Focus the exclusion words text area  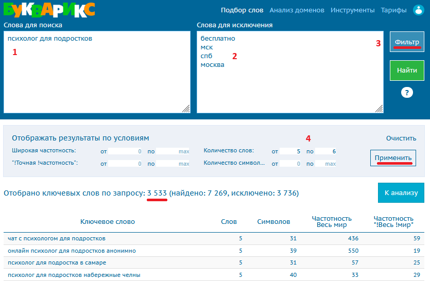pos(290,72)
